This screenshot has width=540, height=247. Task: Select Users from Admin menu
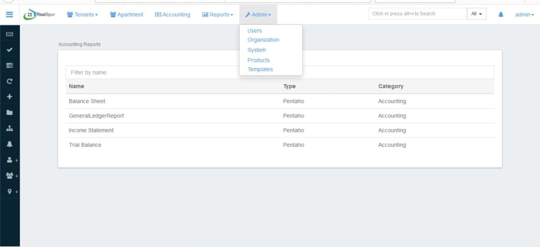(x=255, y=31)
